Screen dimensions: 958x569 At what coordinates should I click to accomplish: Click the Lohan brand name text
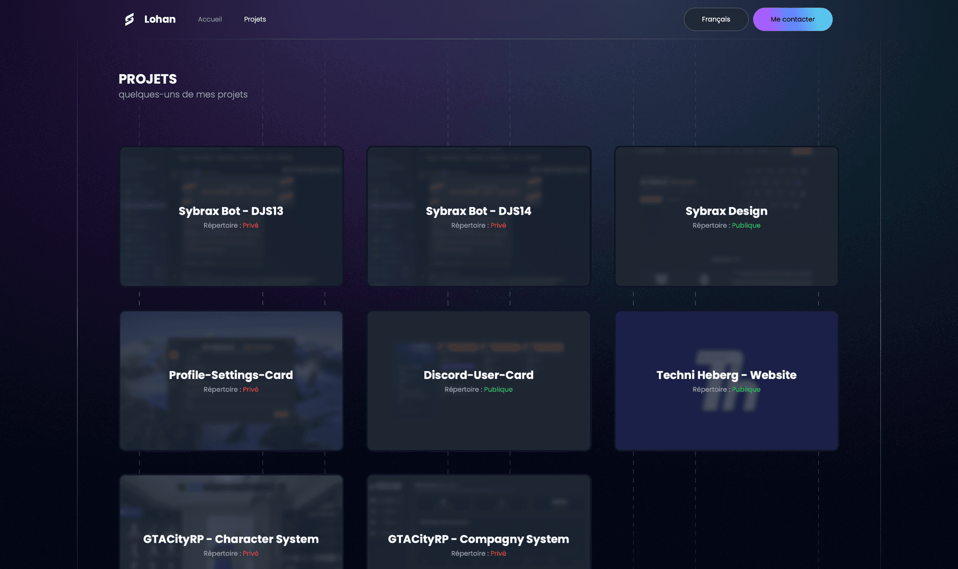point(160,19)
